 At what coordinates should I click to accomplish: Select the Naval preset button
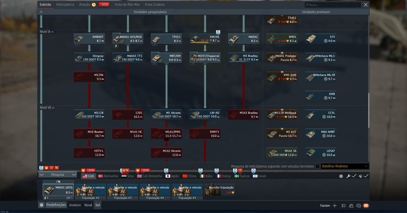point(88,205)
